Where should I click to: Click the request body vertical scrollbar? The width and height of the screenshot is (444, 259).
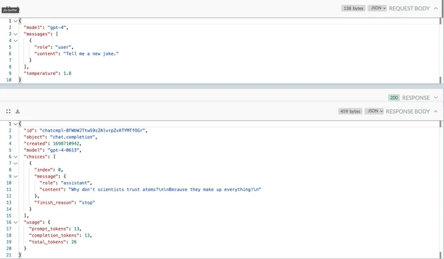pyautogui.click(x=440, y=50)
